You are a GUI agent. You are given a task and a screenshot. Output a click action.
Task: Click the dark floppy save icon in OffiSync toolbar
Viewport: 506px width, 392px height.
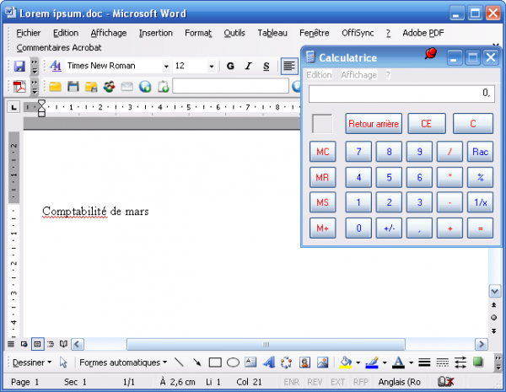coord(73,87)
